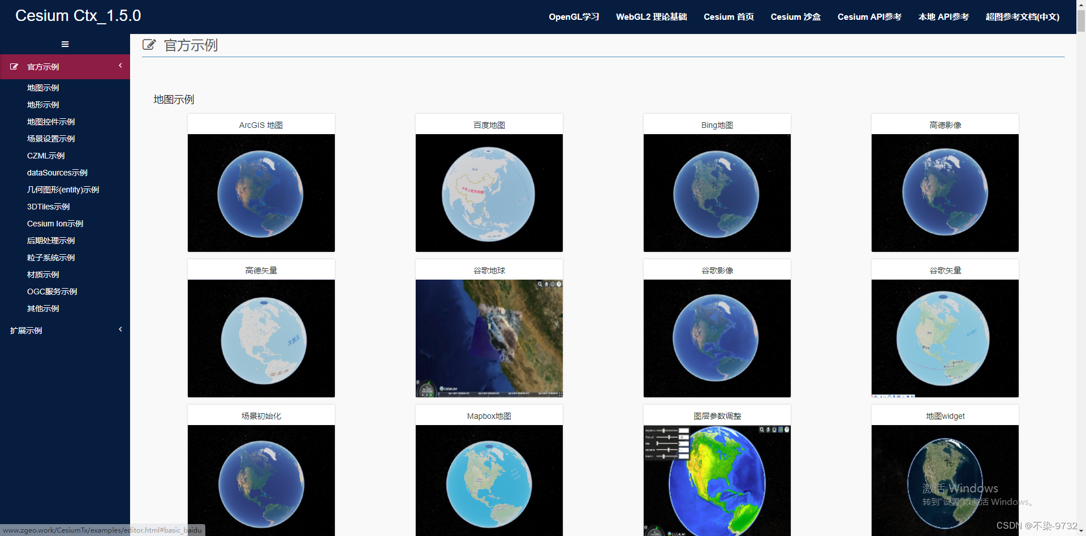The width and height of the screenshot is (1086, 536).
Task: Select 材质示例 in the sidebar
Action: [x=43, y=275]
